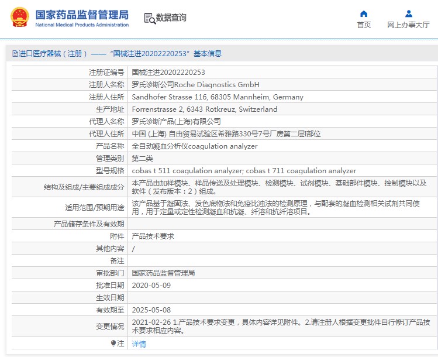The height and width of the screenshot is (357, 438).
Task: Click the 有效期至 field label
Action: point(110,310)
